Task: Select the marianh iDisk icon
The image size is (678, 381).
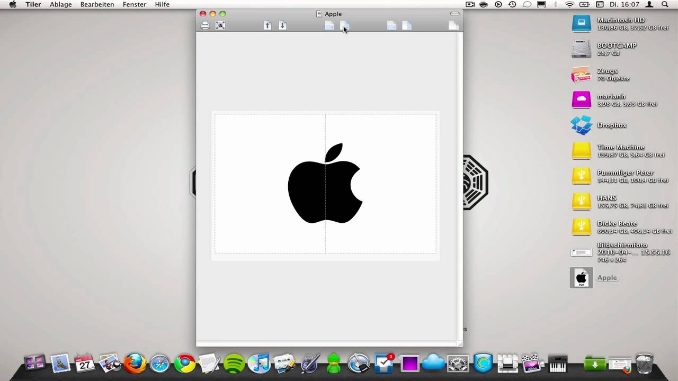Action: click(x=581, y=100)
